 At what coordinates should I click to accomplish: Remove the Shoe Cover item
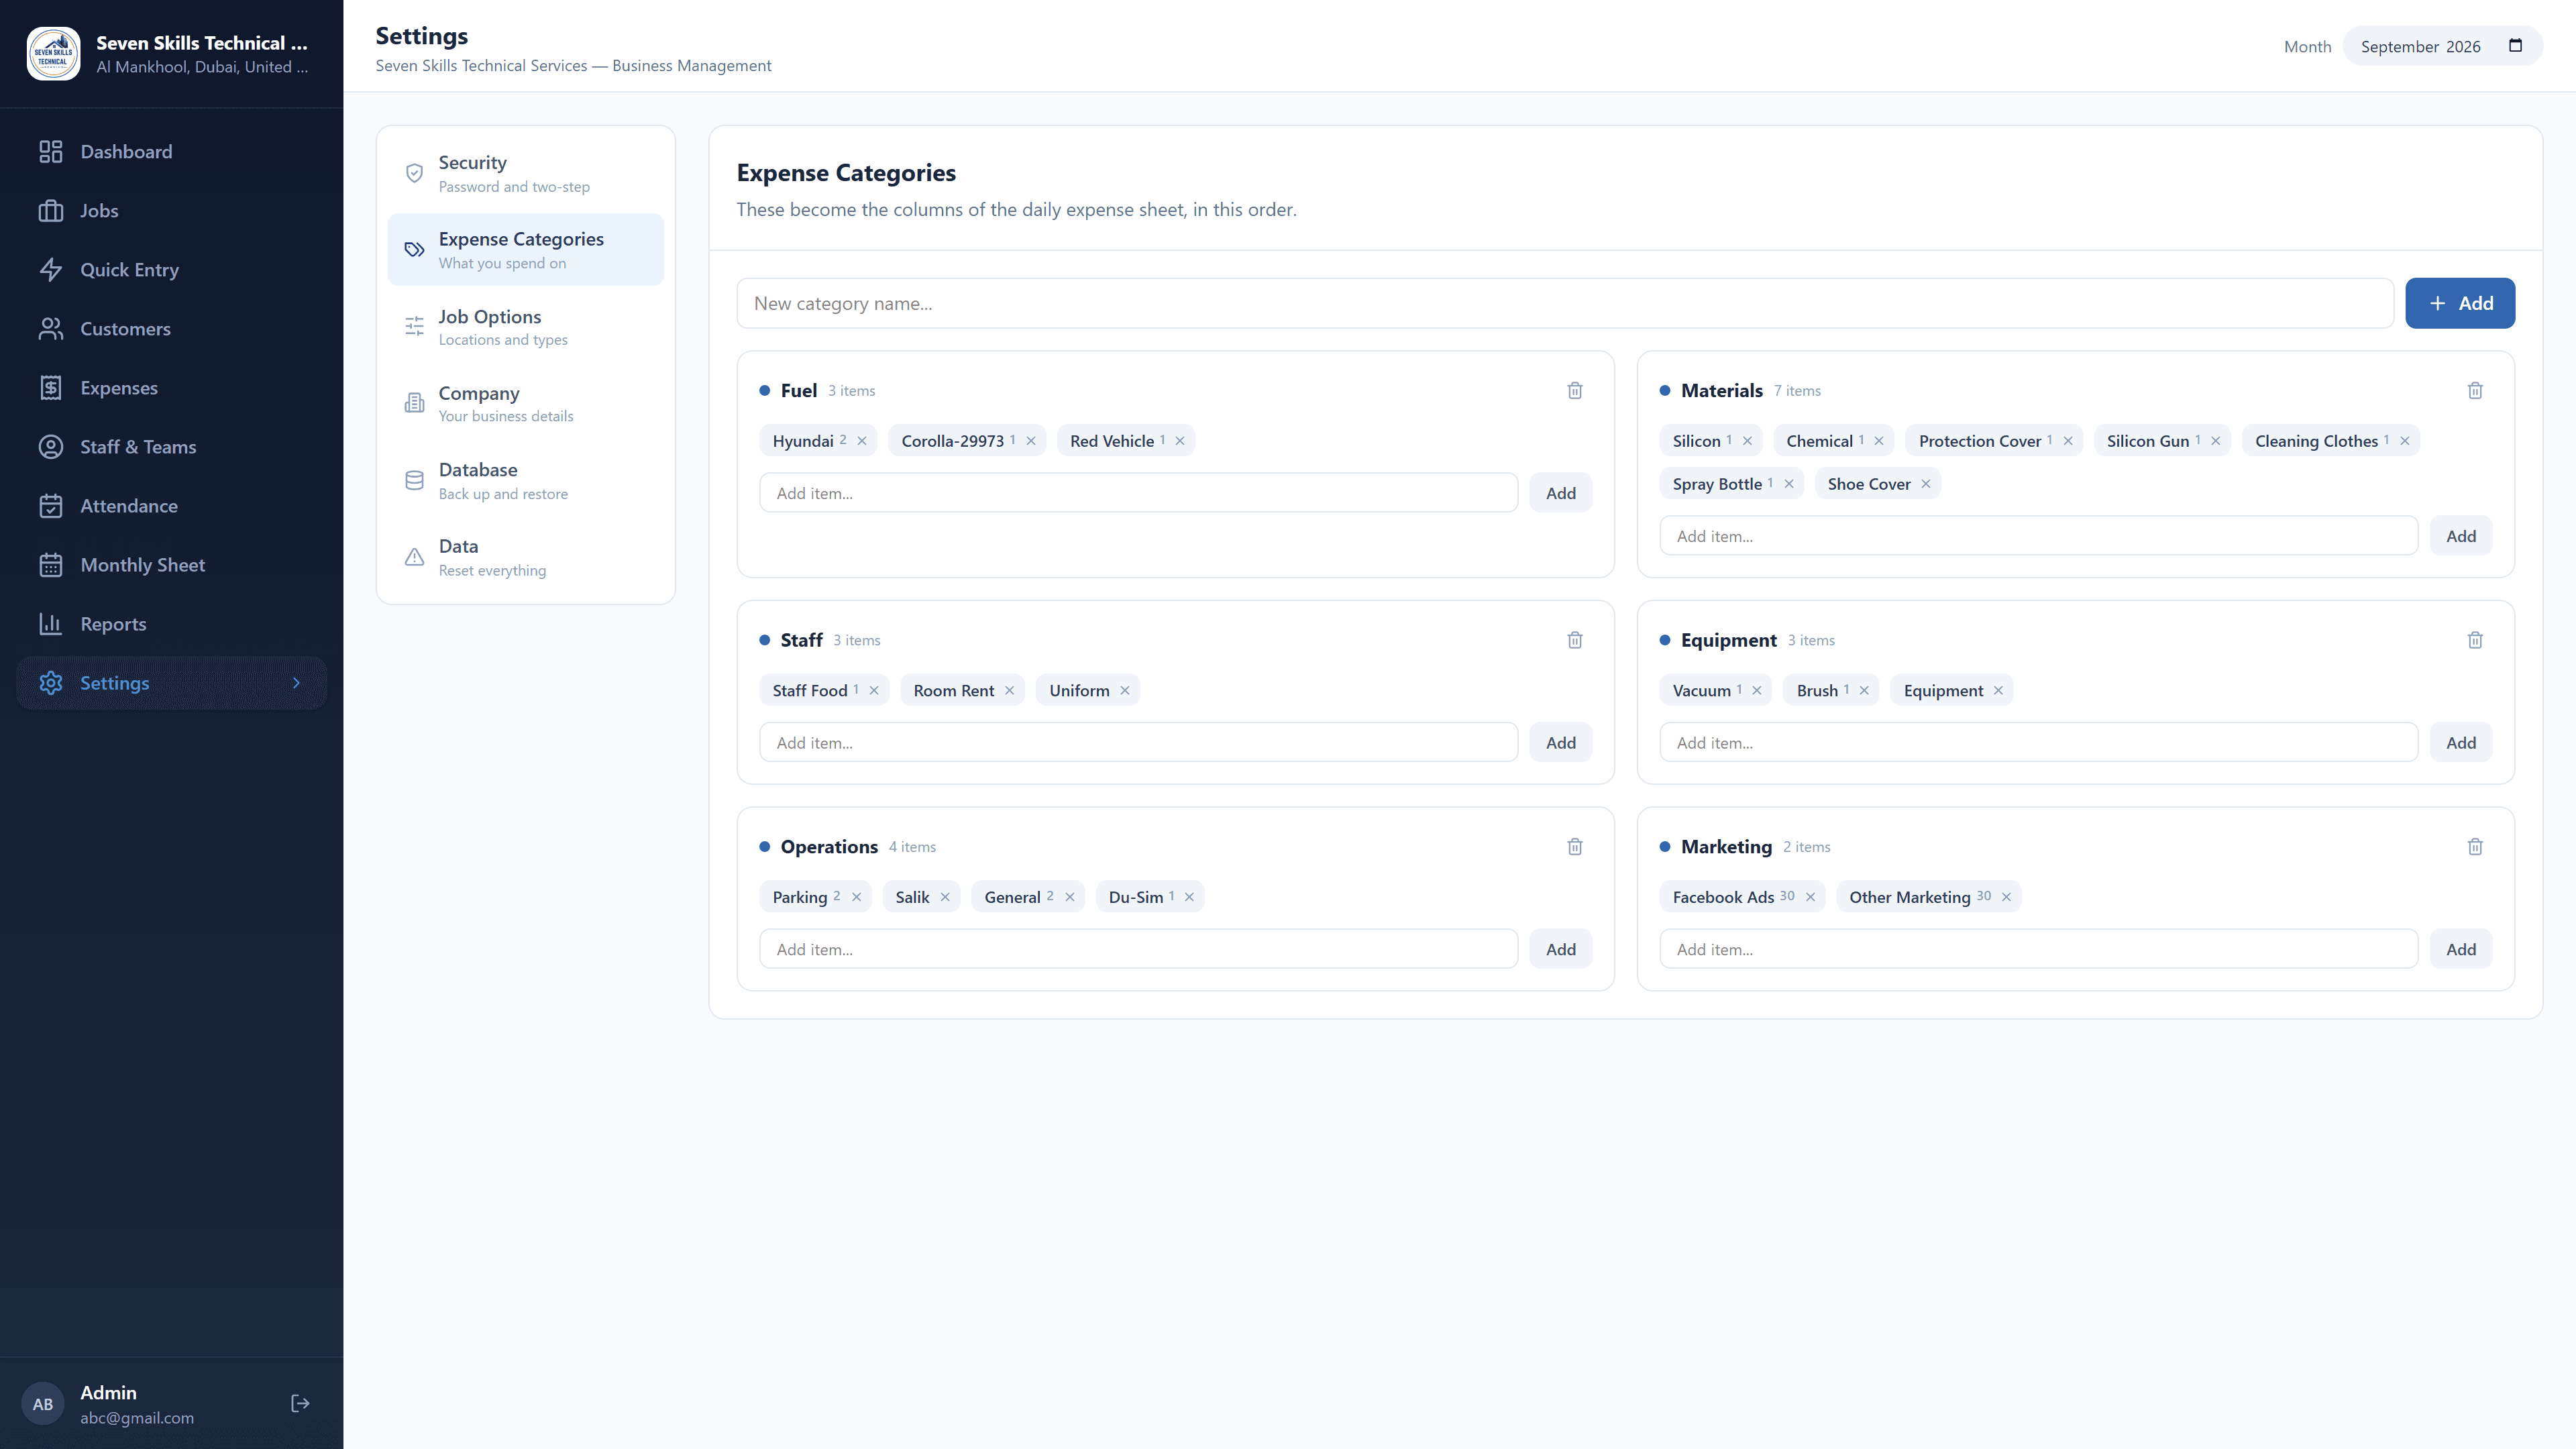1926,484
